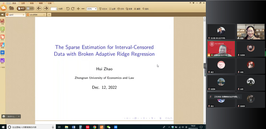Collapse the left sidebar panel arrow
The height and width of the screenshot is (129, 266).
pyautogui.click(x=2, y=15)
